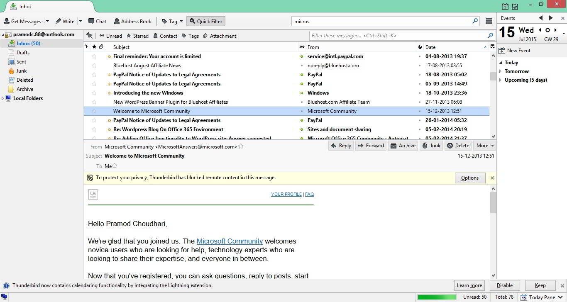
Task: Click the attachment column header icon
Action: tap(101, 47)
